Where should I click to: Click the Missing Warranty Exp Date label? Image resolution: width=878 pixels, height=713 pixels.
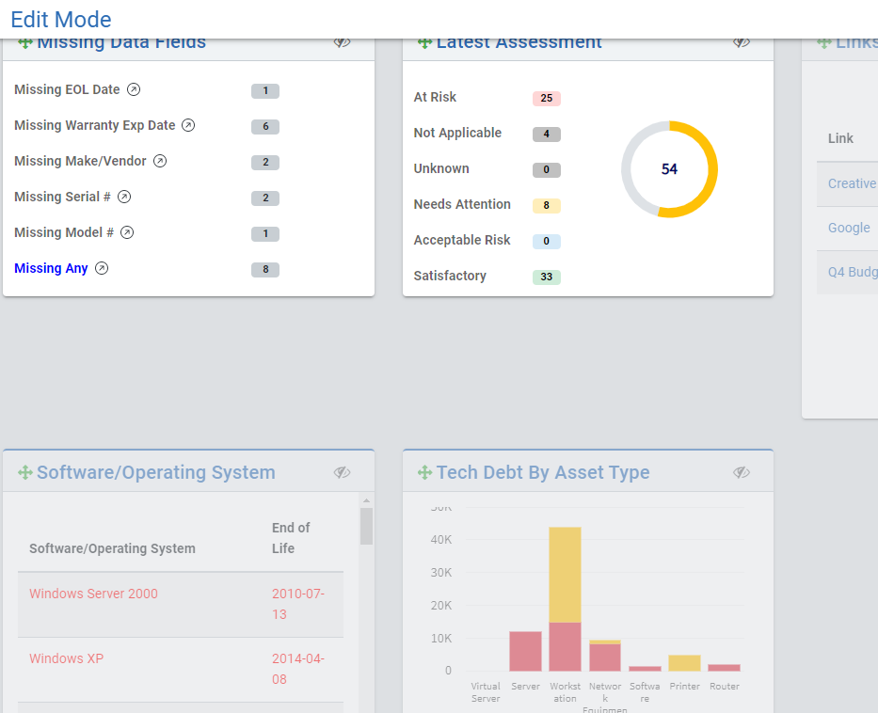(x=95, y=125)
